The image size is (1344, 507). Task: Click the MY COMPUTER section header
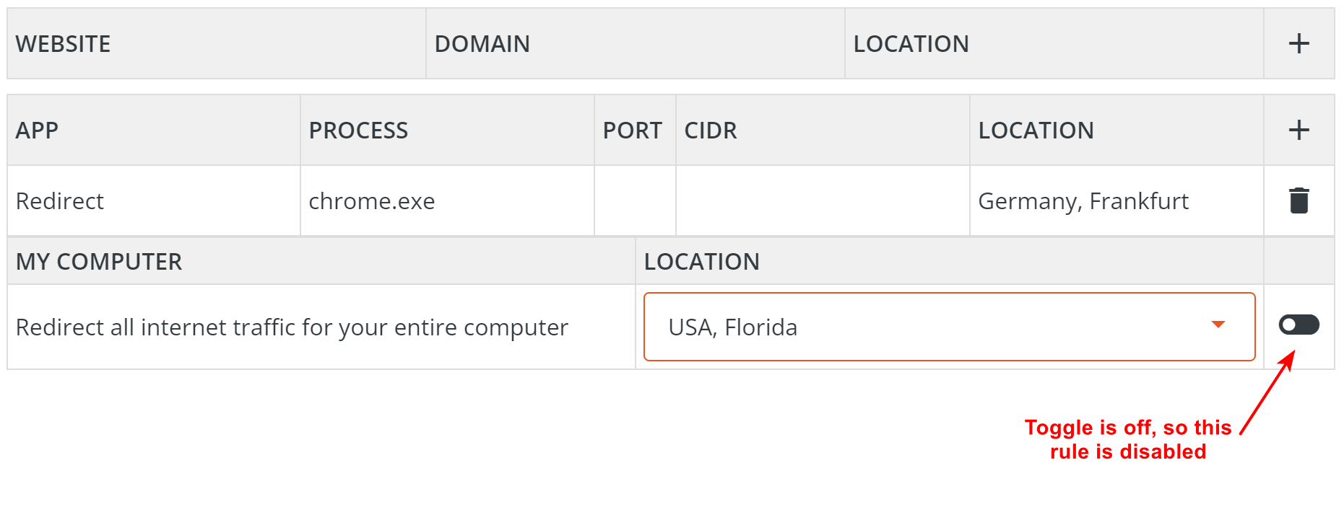tap(98, 261)
